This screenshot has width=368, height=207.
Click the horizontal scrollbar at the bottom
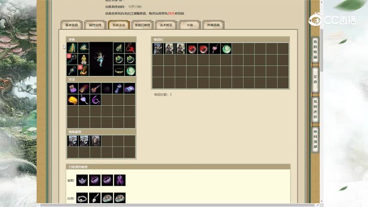coord(178,205)
